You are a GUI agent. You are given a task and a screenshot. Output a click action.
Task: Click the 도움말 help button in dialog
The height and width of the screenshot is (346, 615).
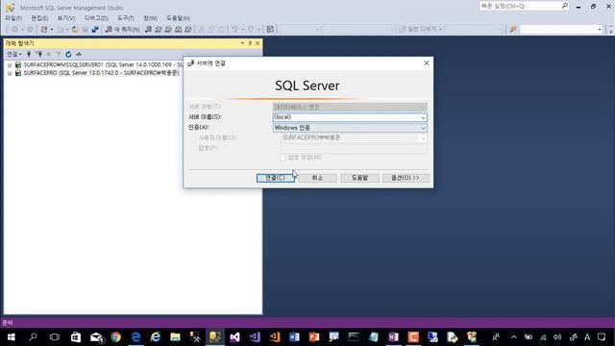tap(359, 178)
